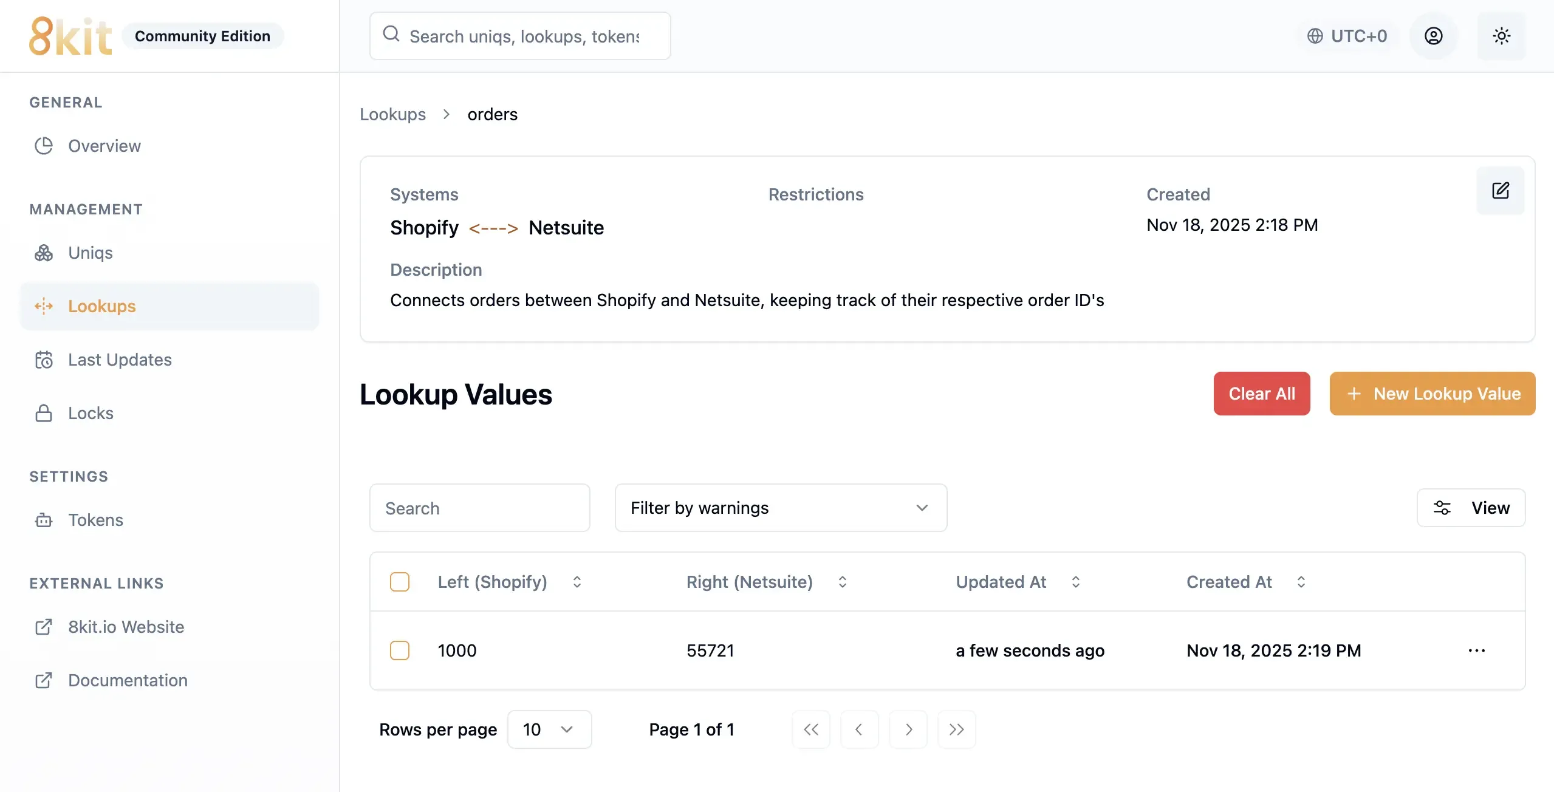The width and height of the screenshot is (1554, 792).
Task: Sort by Updated At column
Action: [1018, 582]
